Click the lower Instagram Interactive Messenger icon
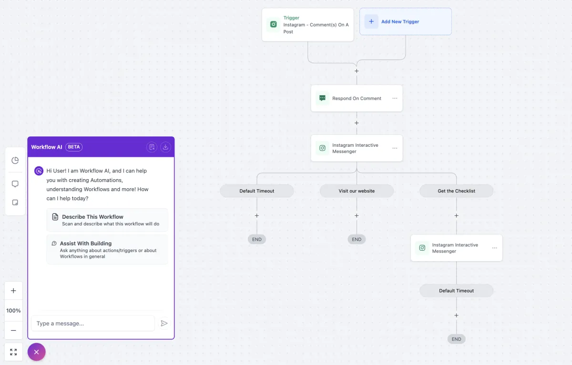The image size is (572, 365). coord(422,248)
